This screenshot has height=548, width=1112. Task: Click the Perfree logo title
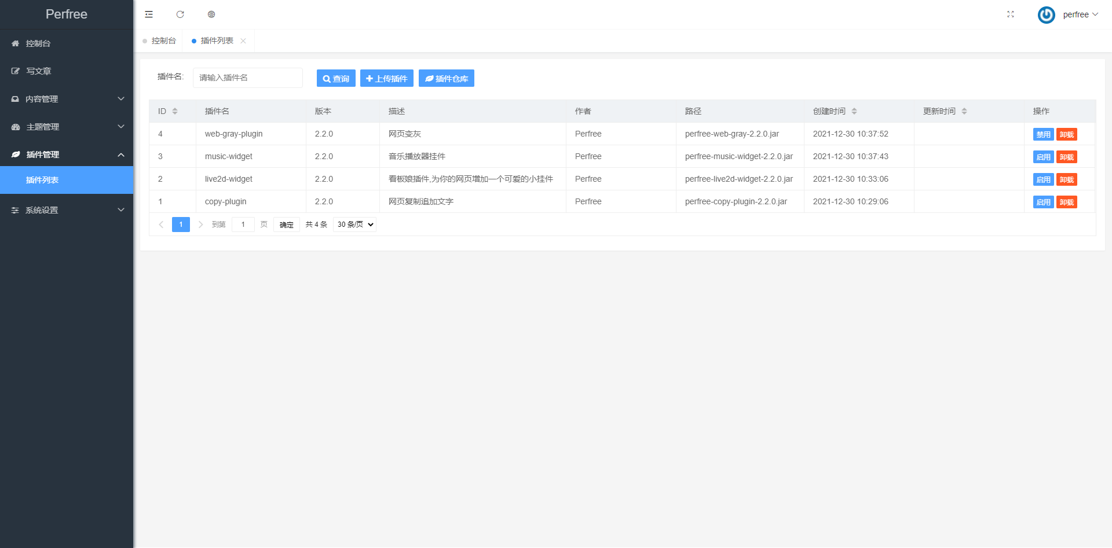(67, 14)
